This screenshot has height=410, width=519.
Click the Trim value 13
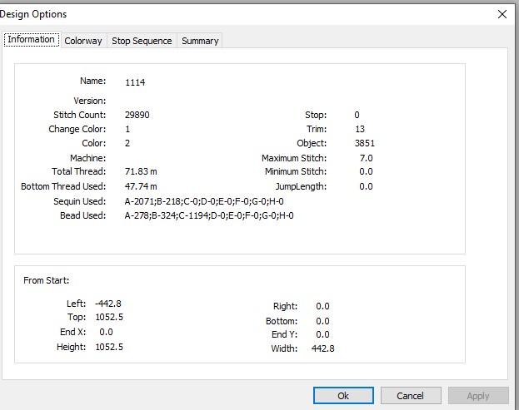tap(359, 129)
